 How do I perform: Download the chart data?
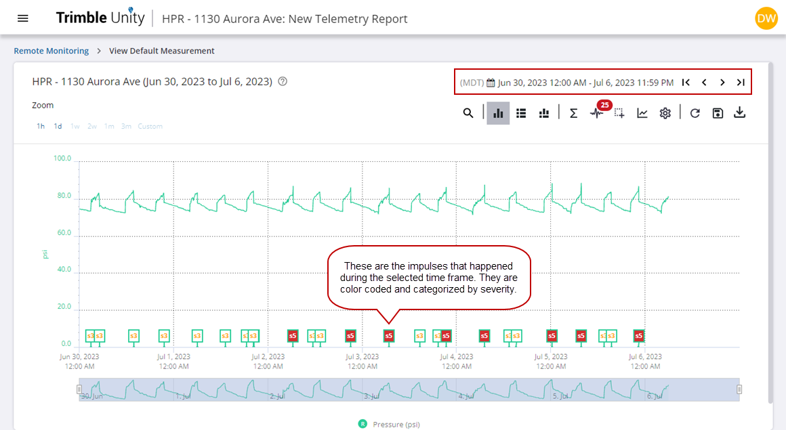(x=740, y=112)
